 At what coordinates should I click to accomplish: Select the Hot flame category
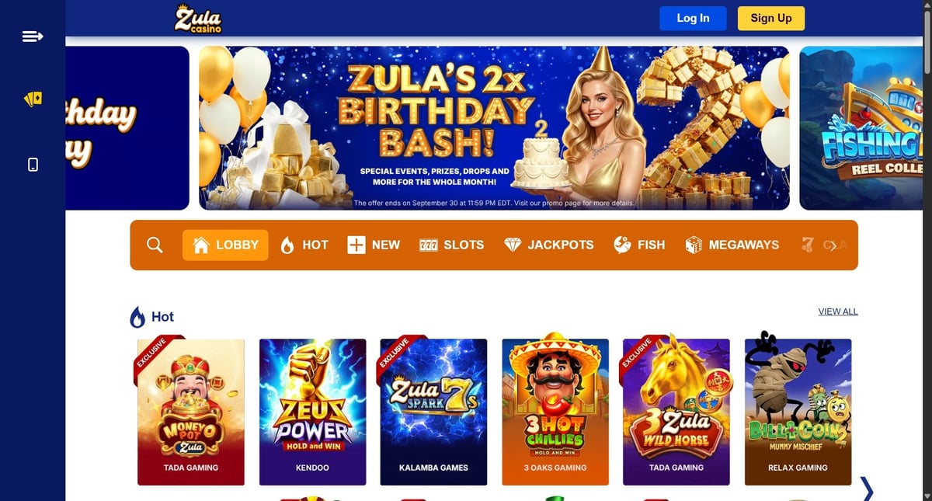click(304, 245)
